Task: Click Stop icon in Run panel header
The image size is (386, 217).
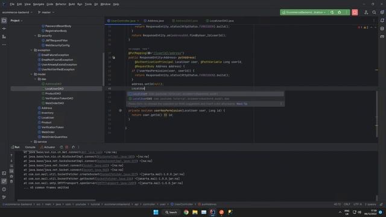Action: tap(67, 147)
